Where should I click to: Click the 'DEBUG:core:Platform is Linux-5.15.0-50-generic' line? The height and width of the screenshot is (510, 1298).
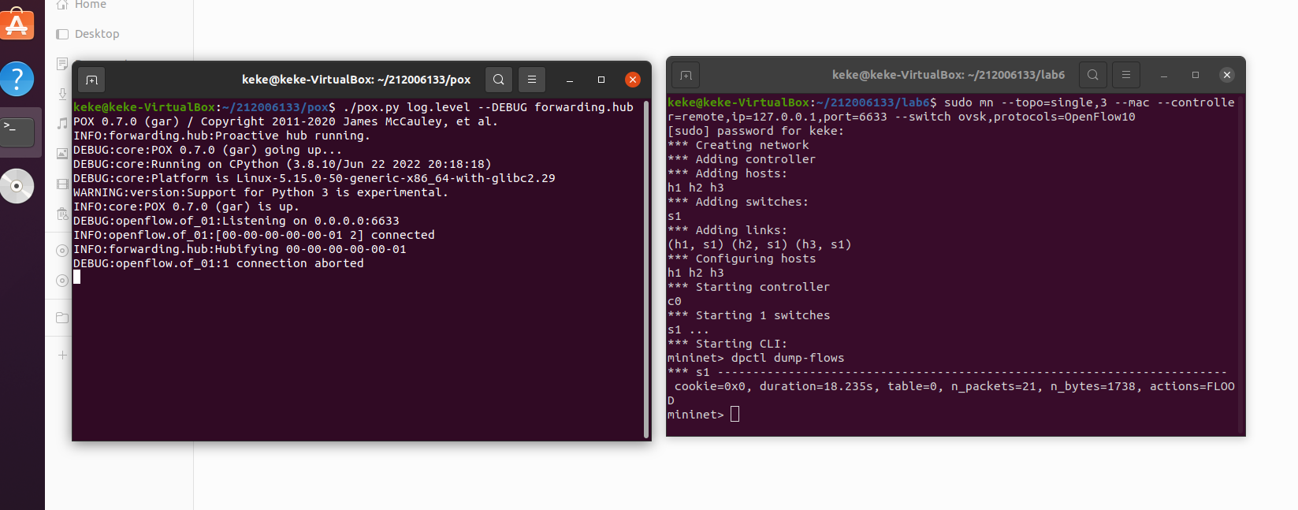[314, 178]
